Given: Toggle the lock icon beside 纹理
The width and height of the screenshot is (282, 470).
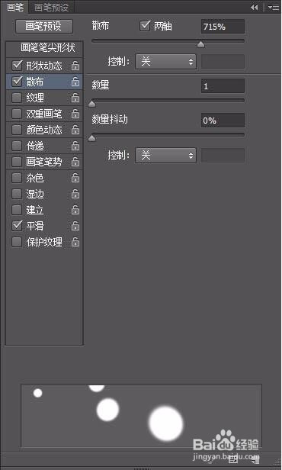Looking at the screenshot, I should (75, 98).
